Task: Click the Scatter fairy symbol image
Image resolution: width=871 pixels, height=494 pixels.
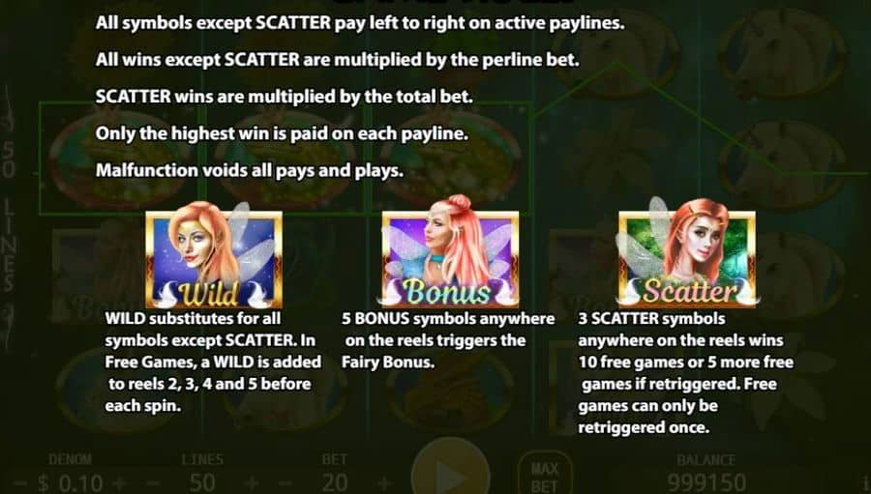Action: click(x=687, y=253)
